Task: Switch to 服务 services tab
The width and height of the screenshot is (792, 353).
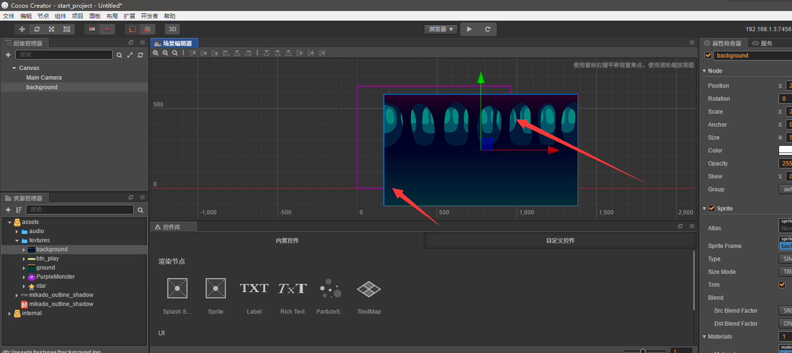Action: tap(762, 43)
